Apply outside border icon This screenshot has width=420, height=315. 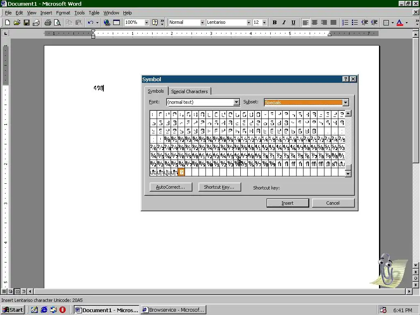pos(386,23)
